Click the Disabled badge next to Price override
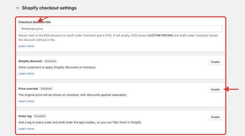Viewport: 245px width, 136px height. click(x=46, y=88)
